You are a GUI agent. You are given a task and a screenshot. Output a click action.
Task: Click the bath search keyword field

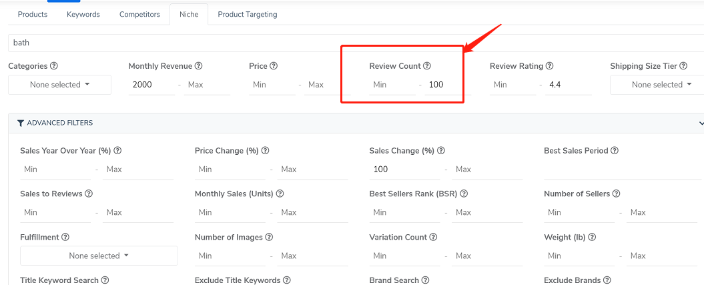pos(356,43)
